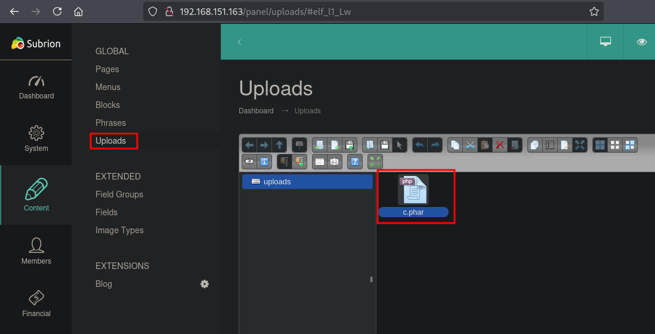655x334 pixels.
Task: Cut the selected file with scissors icon
Action: (470, 145)
